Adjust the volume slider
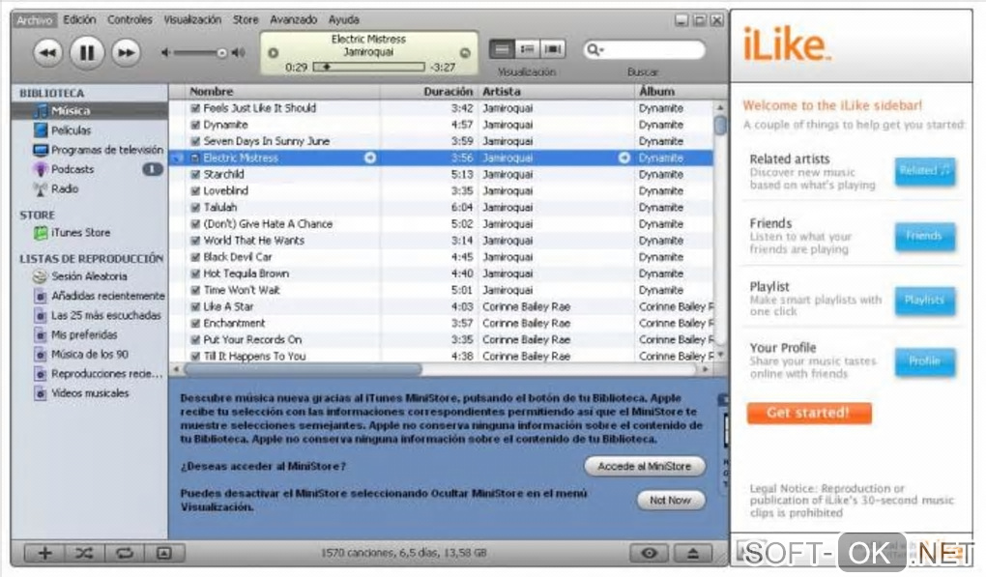The height and width of the screenshot is (577, 986). coord(199,53)
